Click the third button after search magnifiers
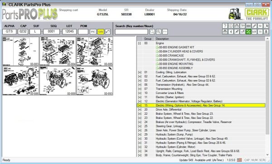Viewport: 272px width, 164px height. pos(165,32)
